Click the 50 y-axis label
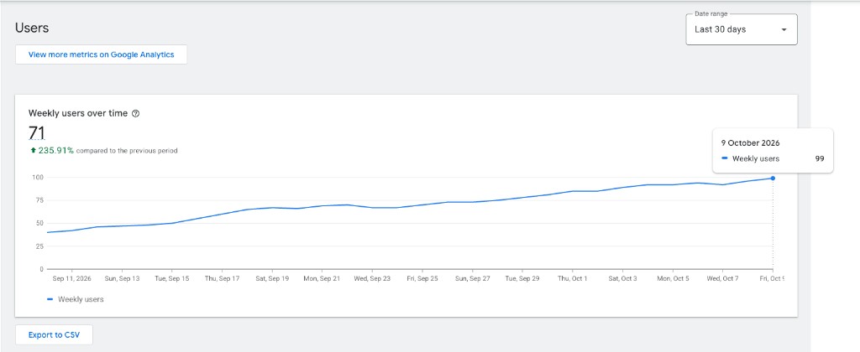The height and width of the screenshot is (352, 860). point(39,224)
